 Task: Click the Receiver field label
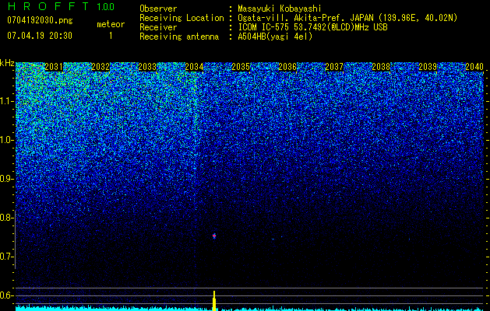coord(158,27)
